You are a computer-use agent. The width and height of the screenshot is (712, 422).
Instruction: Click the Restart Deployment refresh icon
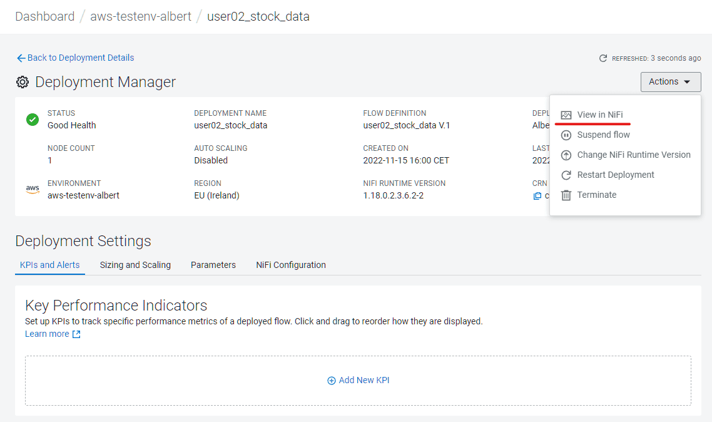(x=566, y=175)
